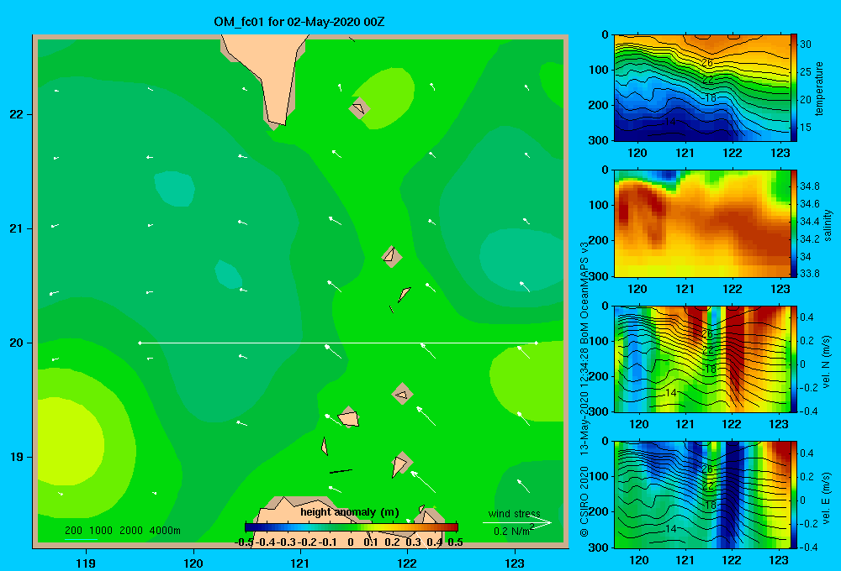The image size is (841, 571).
Task: Select the vertical "salinity" axis label
Action: click(x=828, y=225)
